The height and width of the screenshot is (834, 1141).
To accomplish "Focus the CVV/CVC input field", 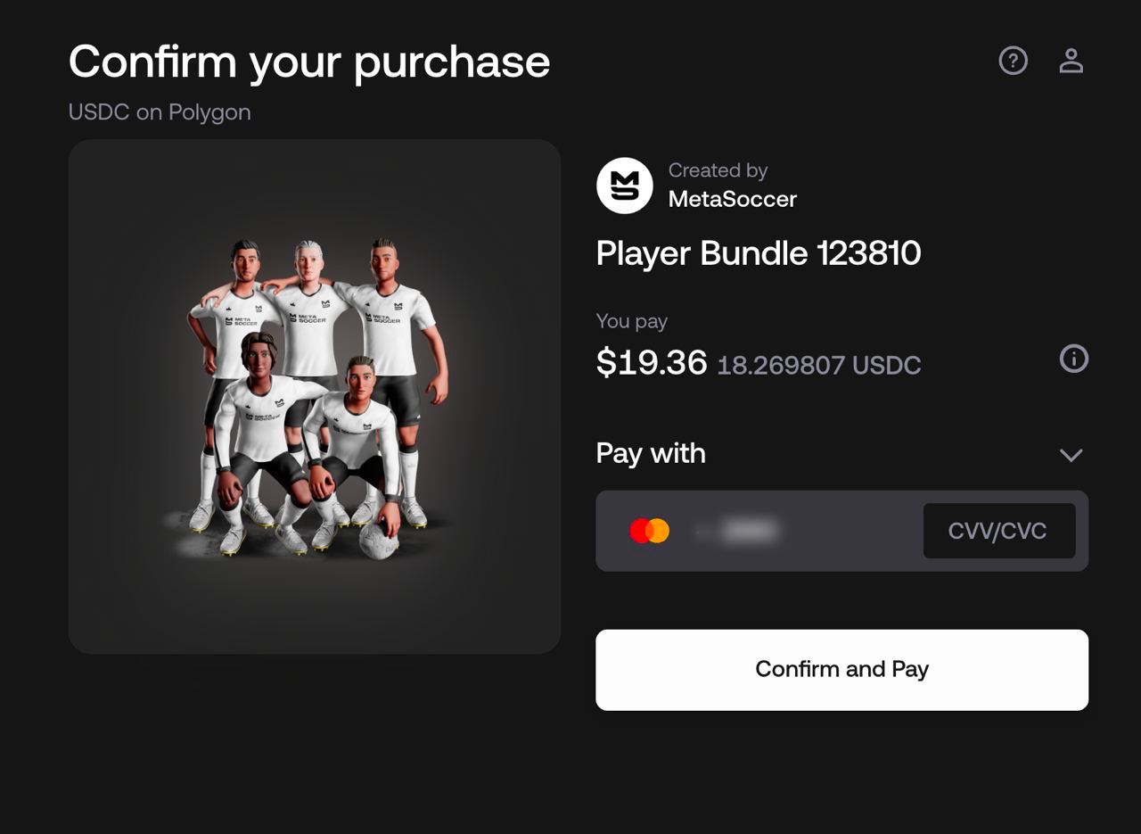I will click(998, 531).
